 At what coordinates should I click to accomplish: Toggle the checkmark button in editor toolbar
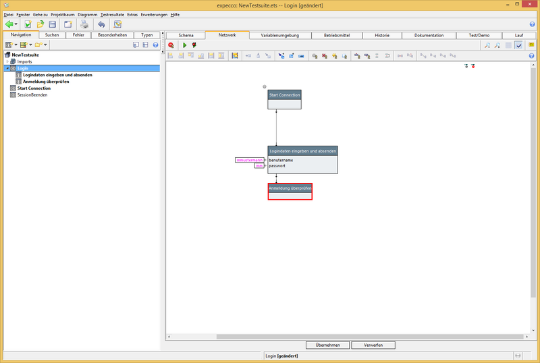(518, 45)
